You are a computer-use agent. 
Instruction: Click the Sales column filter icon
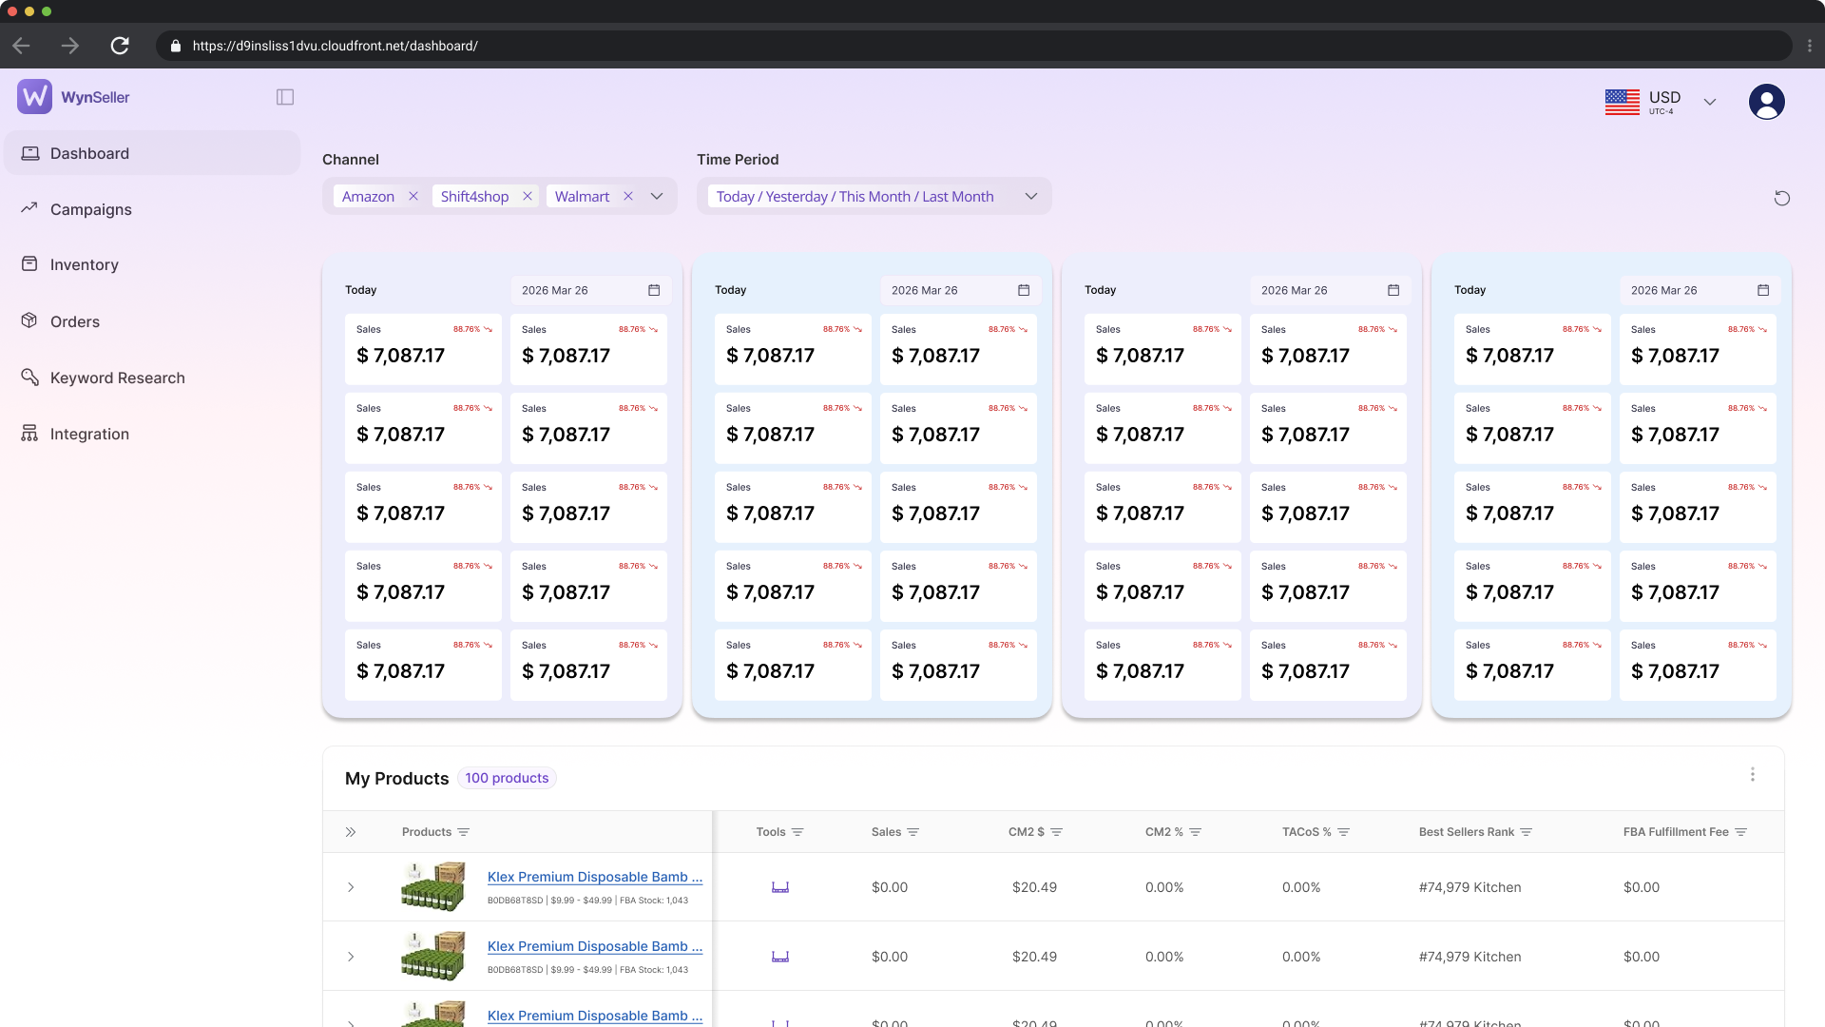[x=913, y=832]
